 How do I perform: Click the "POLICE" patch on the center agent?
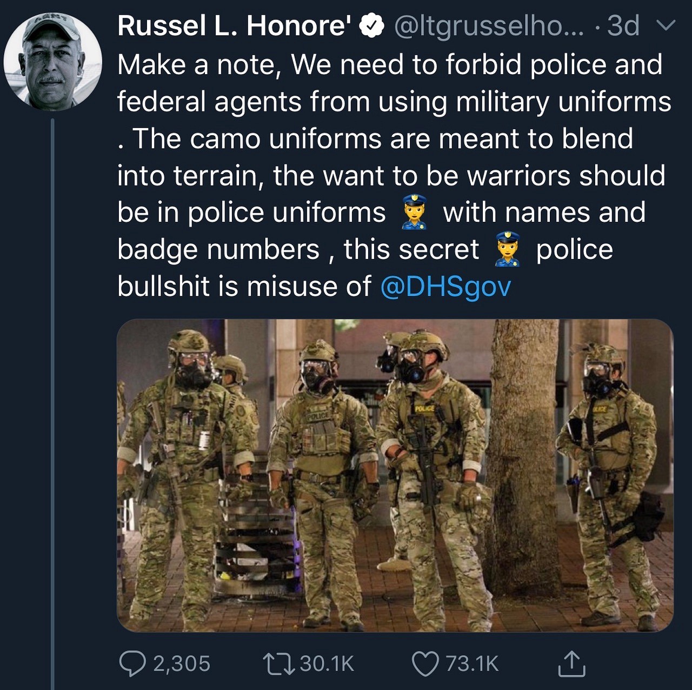tap(424, 409)
